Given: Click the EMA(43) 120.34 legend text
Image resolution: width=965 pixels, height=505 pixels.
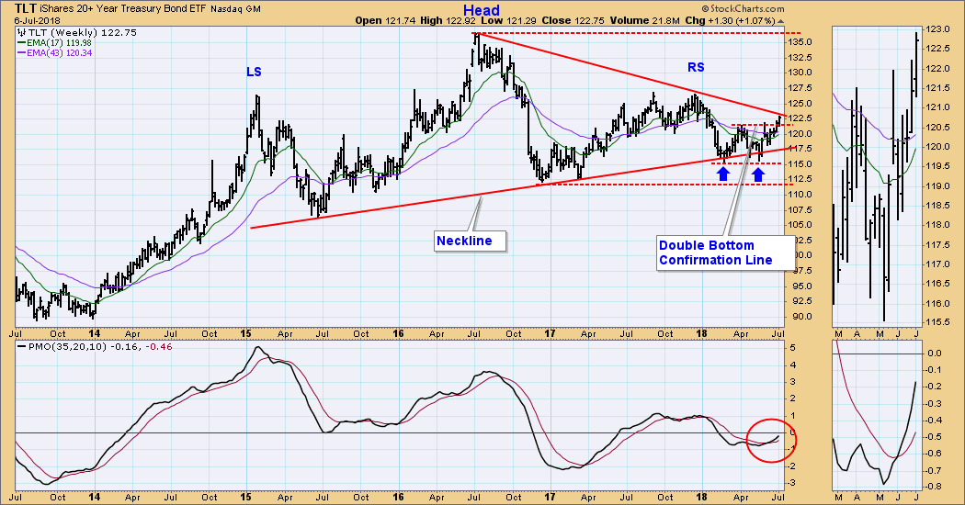Looking at the screenshot, I should pos(59,53).
